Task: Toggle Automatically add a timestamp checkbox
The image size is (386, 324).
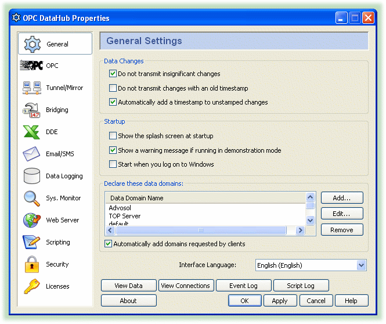Action: 113,102
